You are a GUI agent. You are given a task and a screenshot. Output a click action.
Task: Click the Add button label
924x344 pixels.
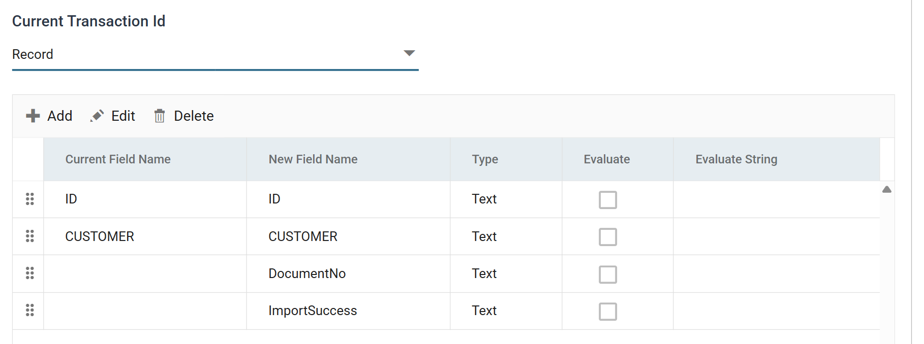60,116
